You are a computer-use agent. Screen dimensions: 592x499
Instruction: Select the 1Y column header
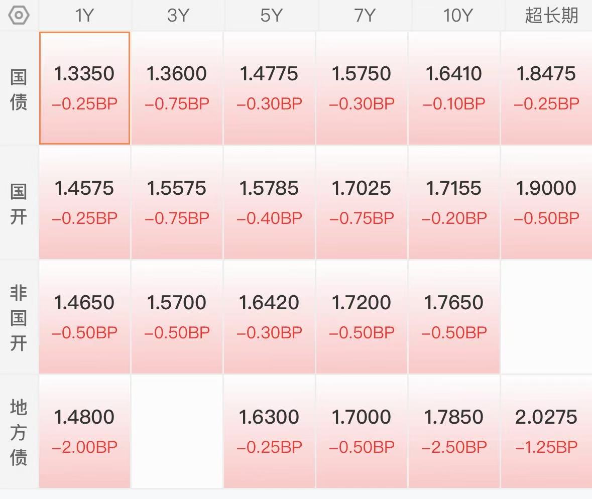tap(84, 16)
